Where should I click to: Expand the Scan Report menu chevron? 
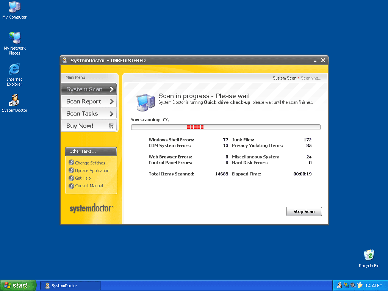tap(111, 102)
